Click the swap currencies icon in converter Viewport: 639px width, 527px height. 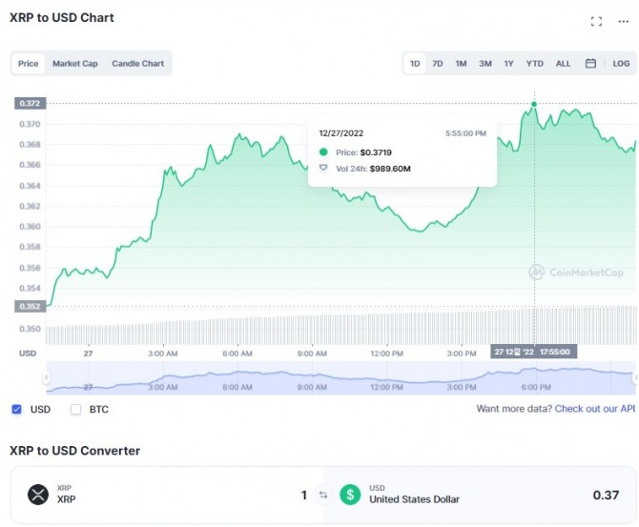[x=323, y=495]
